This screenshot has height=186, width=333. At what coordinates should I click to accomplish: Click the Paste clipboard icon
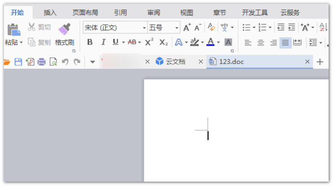[x=14, y=30]
